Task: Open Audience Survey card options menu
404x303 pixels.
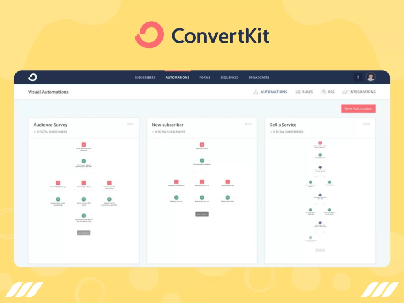Action: (130, 124)
